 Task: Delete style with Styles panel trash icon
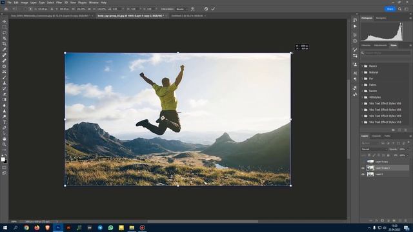(406, 130)
